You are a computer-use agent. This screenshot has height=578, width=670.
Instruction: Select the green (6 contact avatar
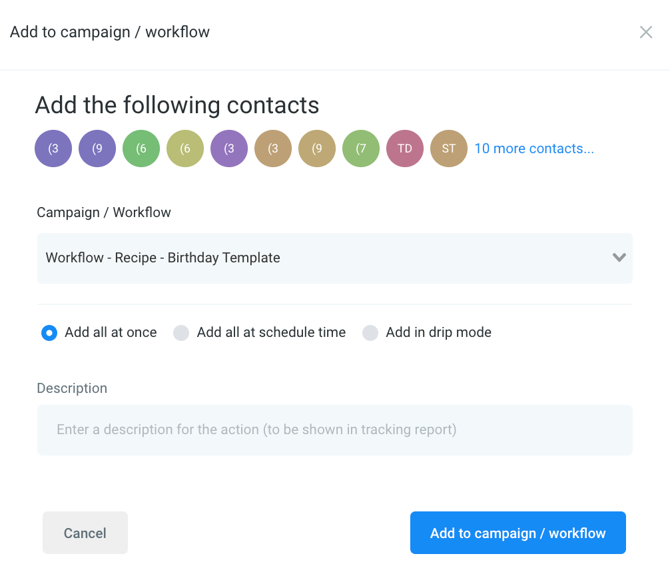[x=141, y=148]
